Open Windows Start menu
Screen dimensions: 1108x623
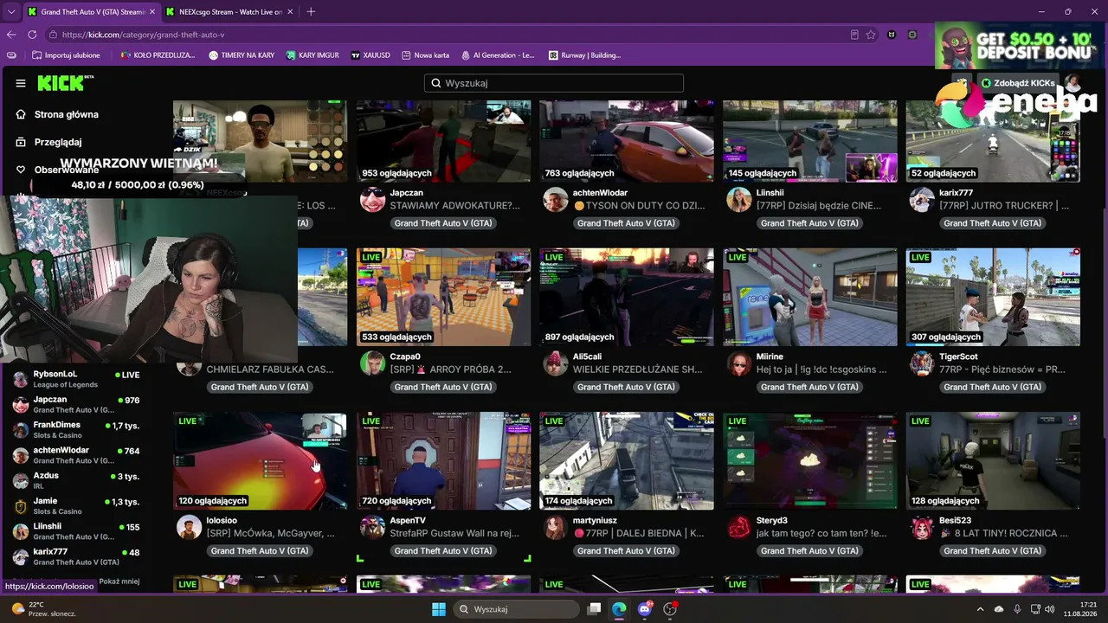(438, 609)
